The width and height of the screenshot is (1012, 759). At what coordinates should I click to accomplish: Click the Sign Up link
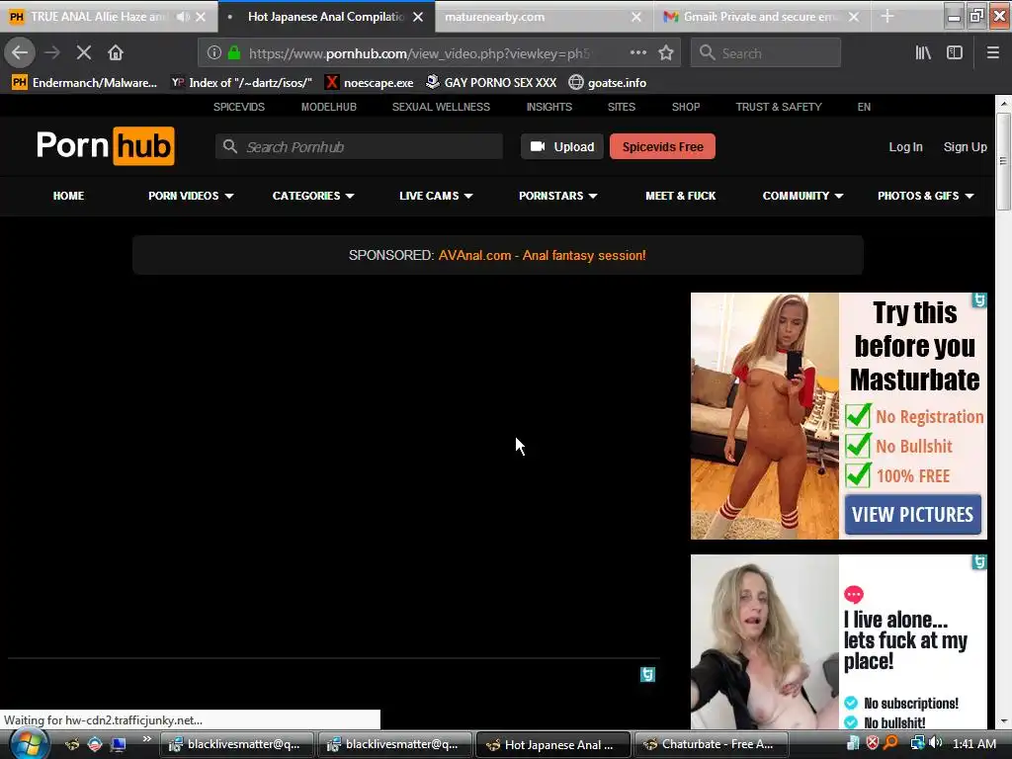(965, 146)
